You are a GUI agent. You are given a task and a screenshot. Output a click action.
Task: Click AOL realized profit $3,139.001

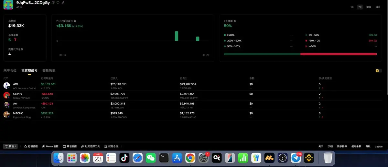48,84
